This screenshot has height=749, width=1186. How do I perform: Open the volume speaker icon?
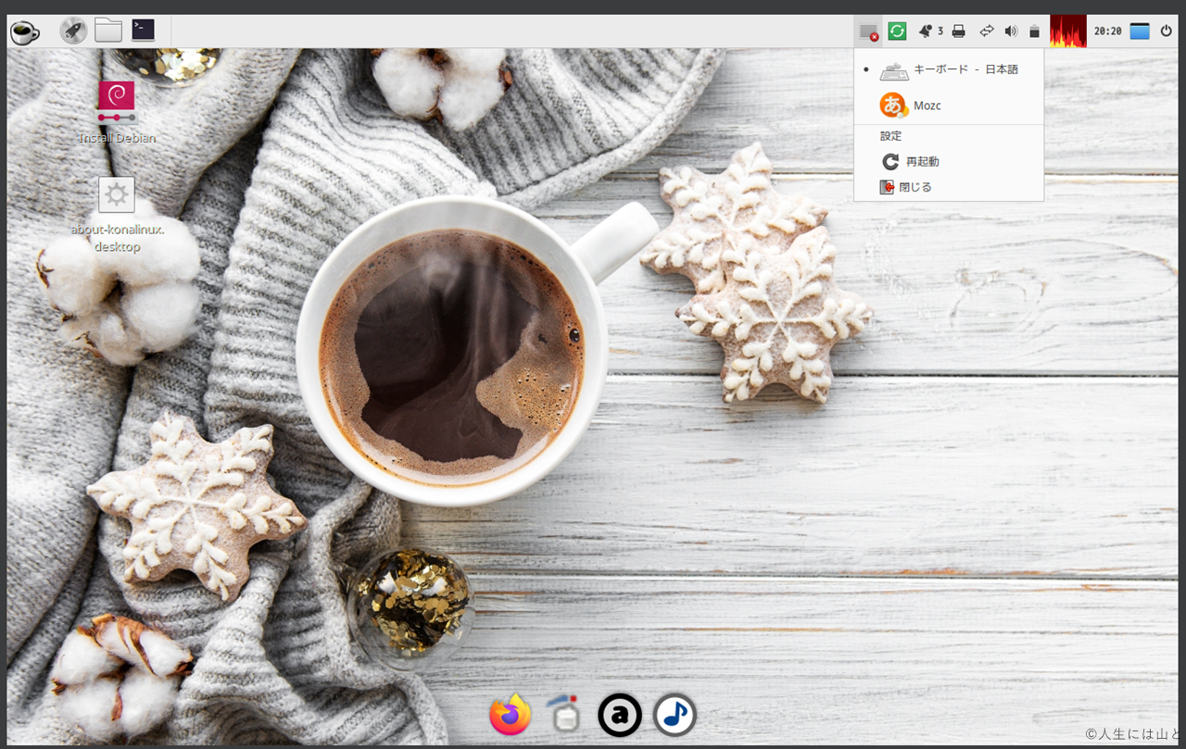tap(1011, 31)
